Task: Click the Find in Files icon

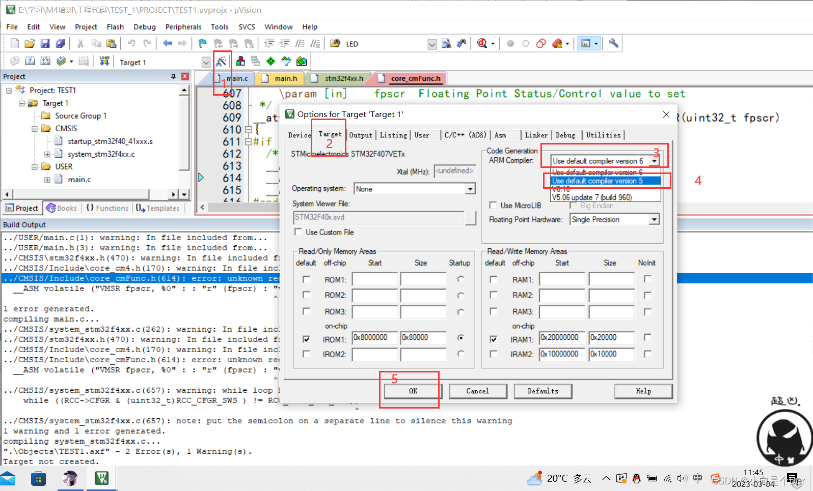Action: point(447,44)
